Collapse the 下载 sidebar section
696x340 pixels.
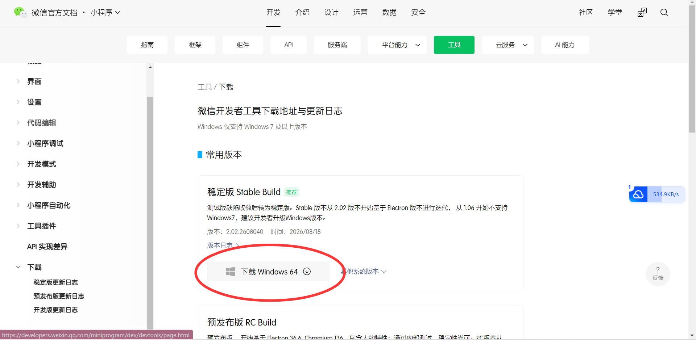click(18, 267)
